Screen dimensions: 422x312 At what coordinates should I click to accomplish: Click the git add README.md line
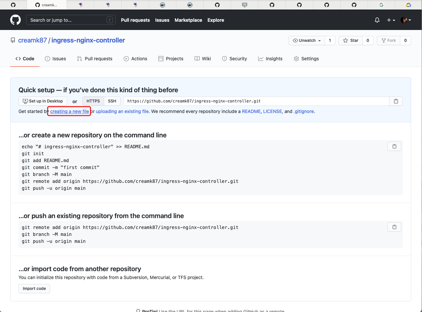point(45,160)
